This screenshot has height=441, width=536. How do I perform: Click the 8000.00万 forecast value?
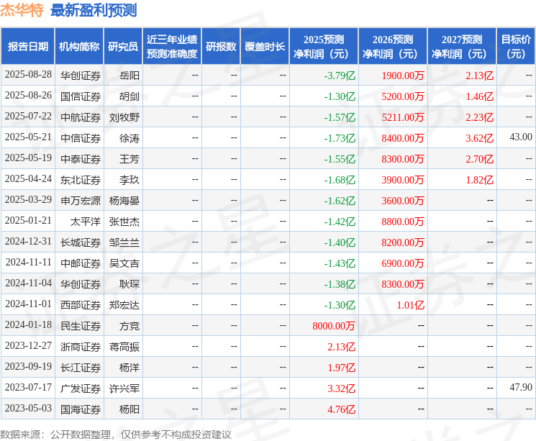click(x=334, y=326)
